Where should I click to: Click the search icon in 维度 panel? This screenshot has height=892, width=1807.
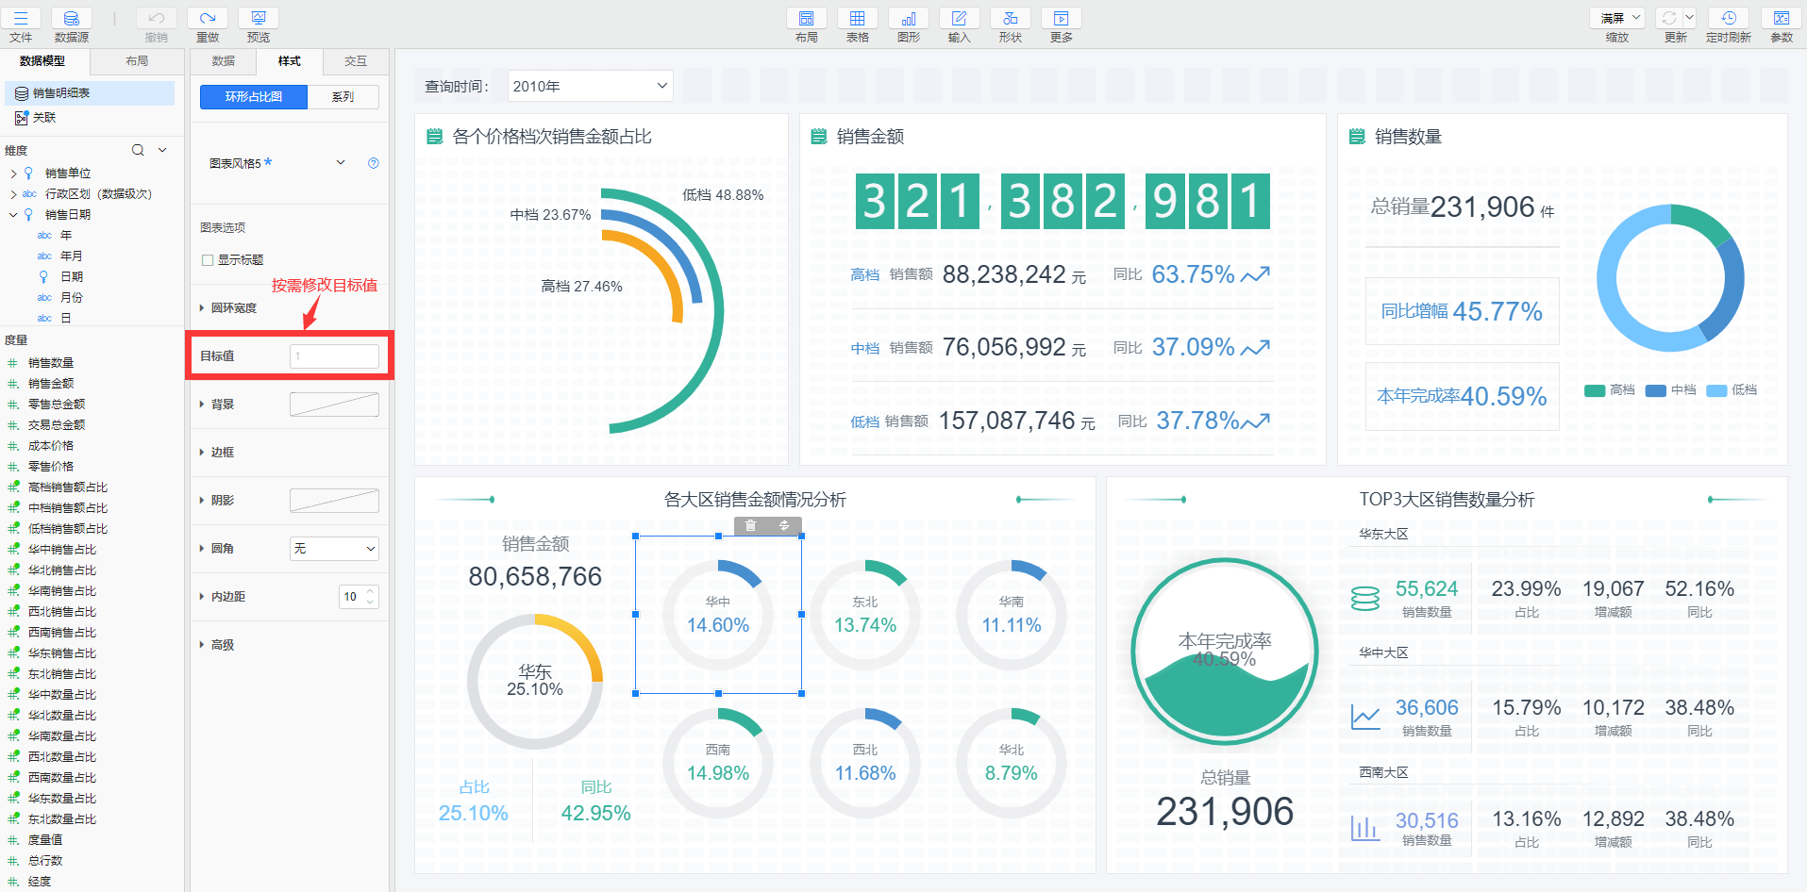(138, 150)
